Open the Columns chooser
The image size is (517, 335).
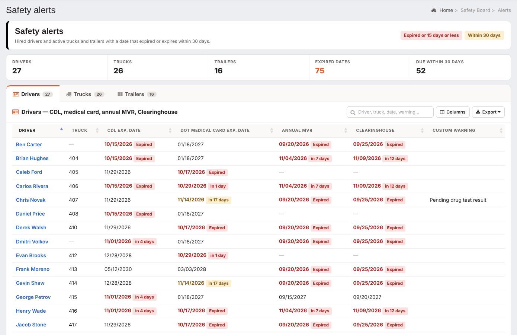click(453, 112)
